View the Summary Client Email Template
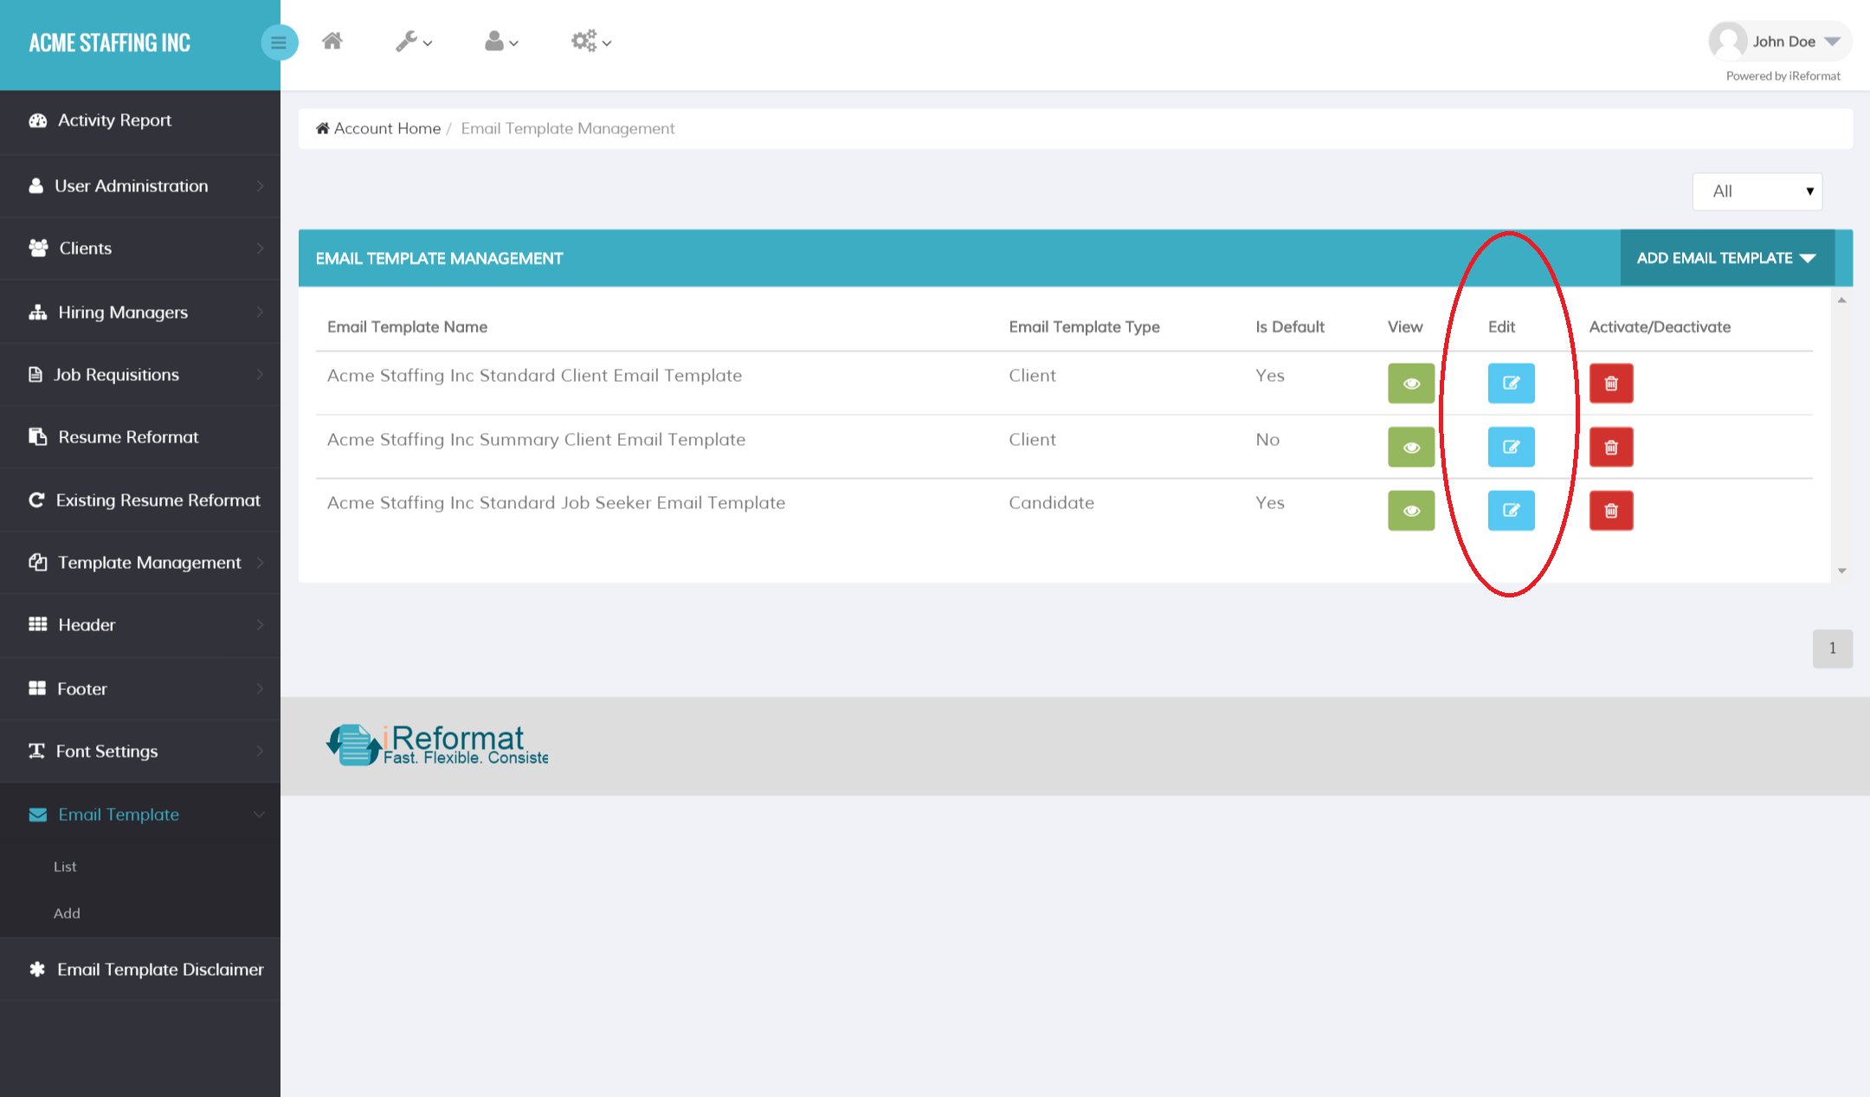The image size is (1870, 1097). point(1411,447)
